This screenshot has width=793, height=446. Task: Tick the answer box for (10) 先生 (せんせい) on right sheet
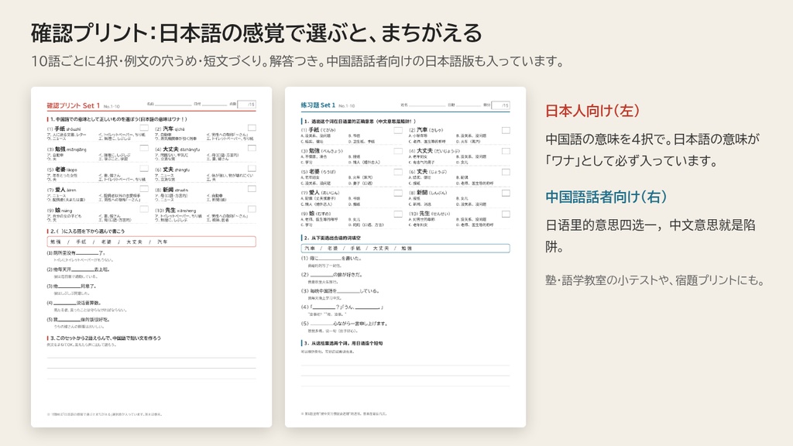(506, 214)
